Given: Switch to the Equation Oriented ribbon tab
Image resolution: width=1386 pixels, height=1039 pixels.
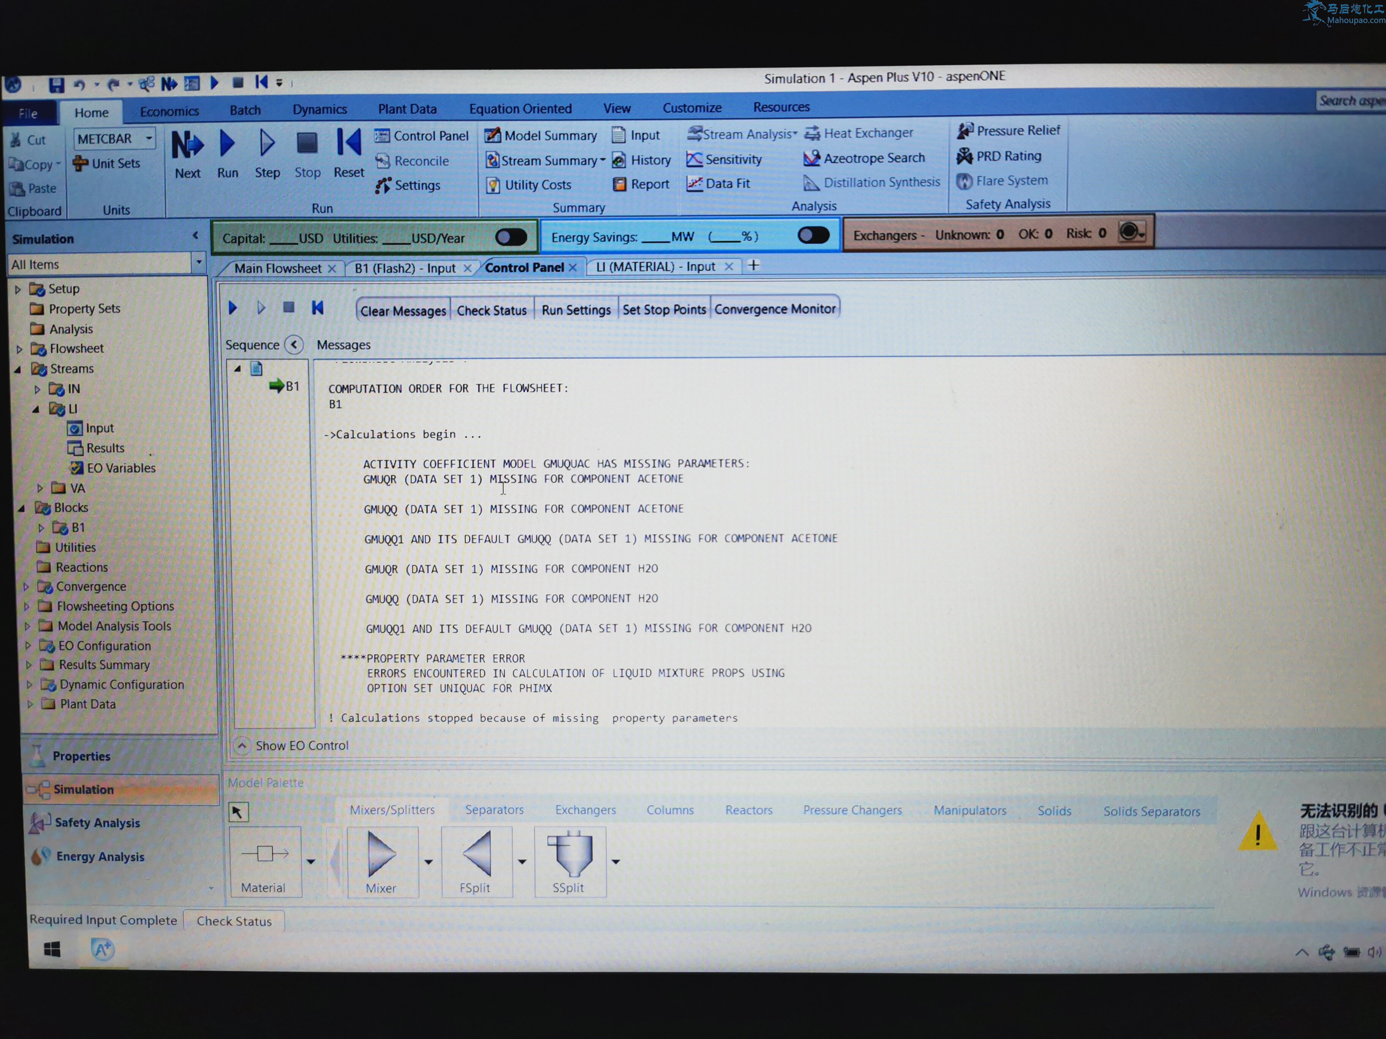Looking at the screenshot, I should 520,108.
